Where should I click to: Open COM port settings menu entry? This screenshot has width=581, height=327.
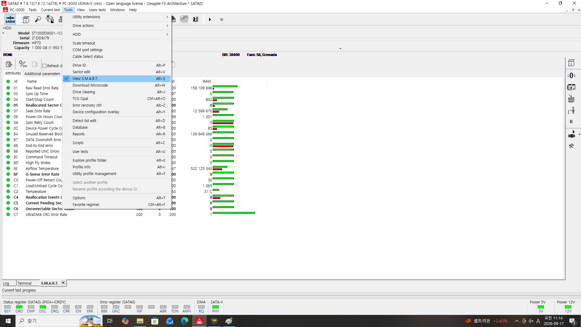tap(117, 50)
